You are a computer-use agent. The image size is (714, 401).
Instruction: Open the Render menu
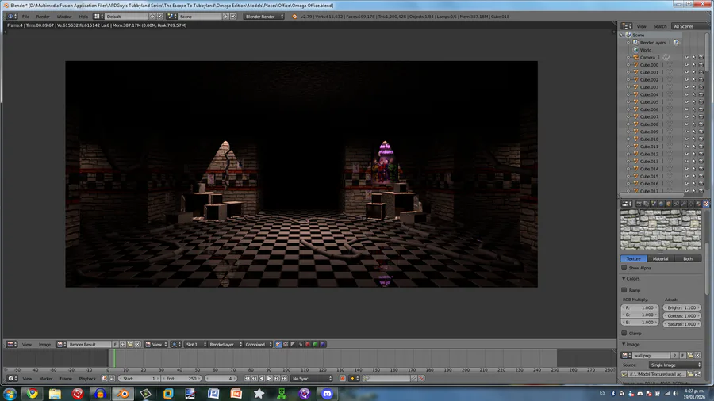(x=43, y=16)
